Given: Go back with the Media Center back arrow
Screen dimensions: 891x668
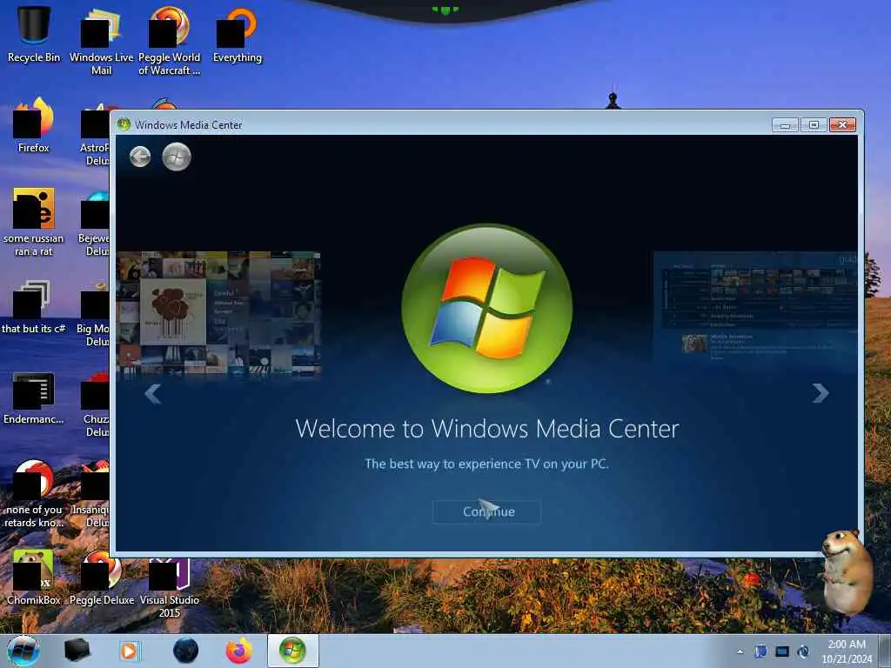Looking at the screenshot, I should [x=140, y=157].
